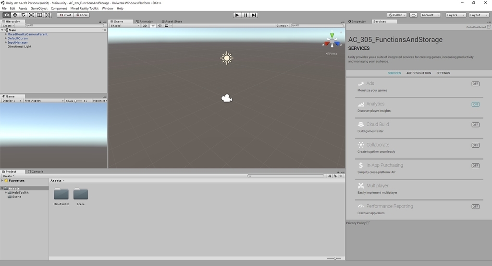Toggle Persp projection label
Viewport: 492px width, 266px height.
click(x=332, y=54)
